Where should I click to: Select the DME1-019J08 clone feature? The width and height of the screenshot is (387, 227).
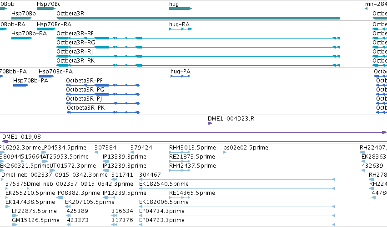[195, 141]
